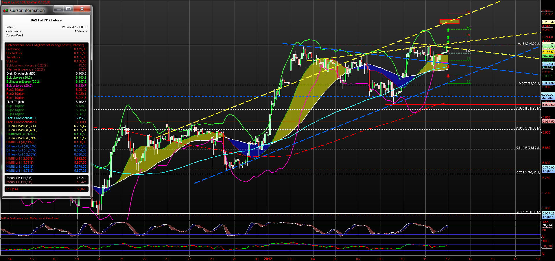Click the blue 6.020,00 price level badge

point(547,95)
